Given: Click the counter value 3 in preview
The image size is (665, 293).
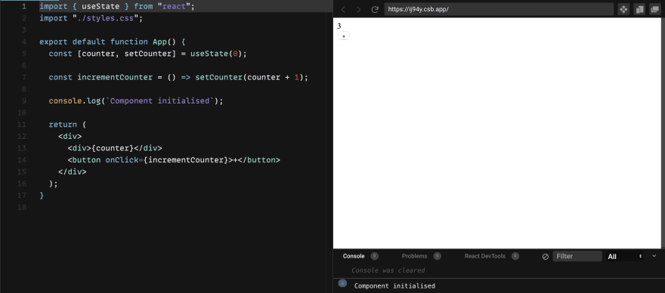Looking at the screenshot, I should tap(339, 26).
